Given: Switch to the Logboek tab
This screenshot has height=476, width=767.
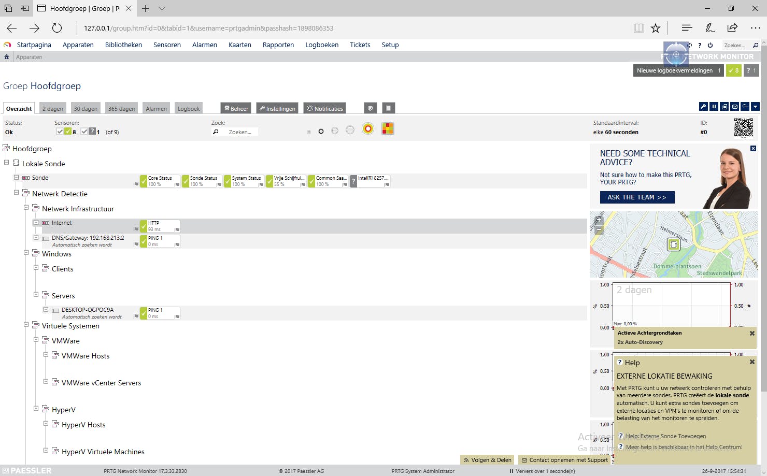Looking at the screenshot, I should coord(189,108).
